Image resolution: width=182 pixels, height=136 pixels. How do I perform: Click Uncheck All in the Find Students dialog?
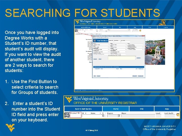141,76
